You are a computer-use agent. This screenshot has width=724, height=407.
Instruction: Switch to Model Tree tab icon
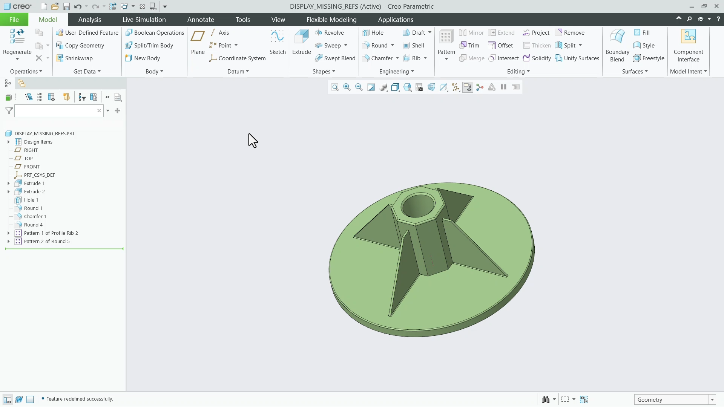(x=8, y=83)
